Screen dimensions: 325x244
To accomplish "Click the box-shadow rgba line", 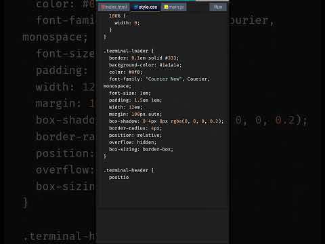I will [167, 121].
